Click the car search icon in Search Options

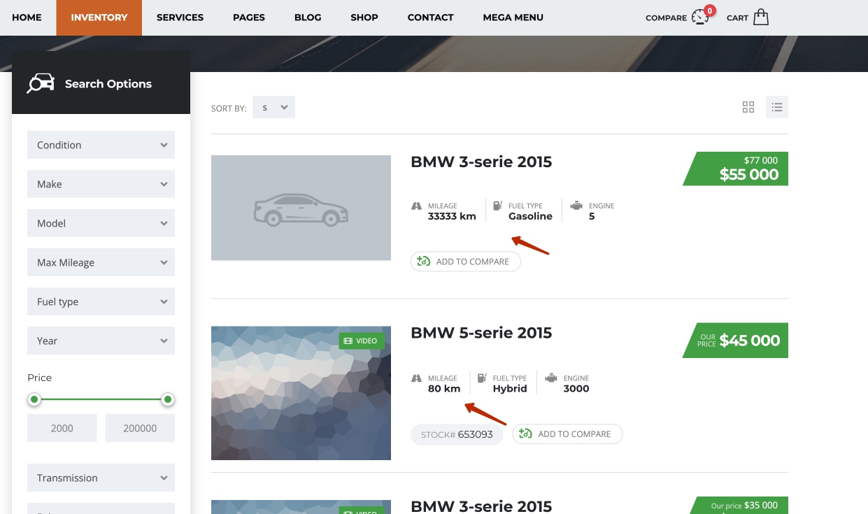click(41, 83)
